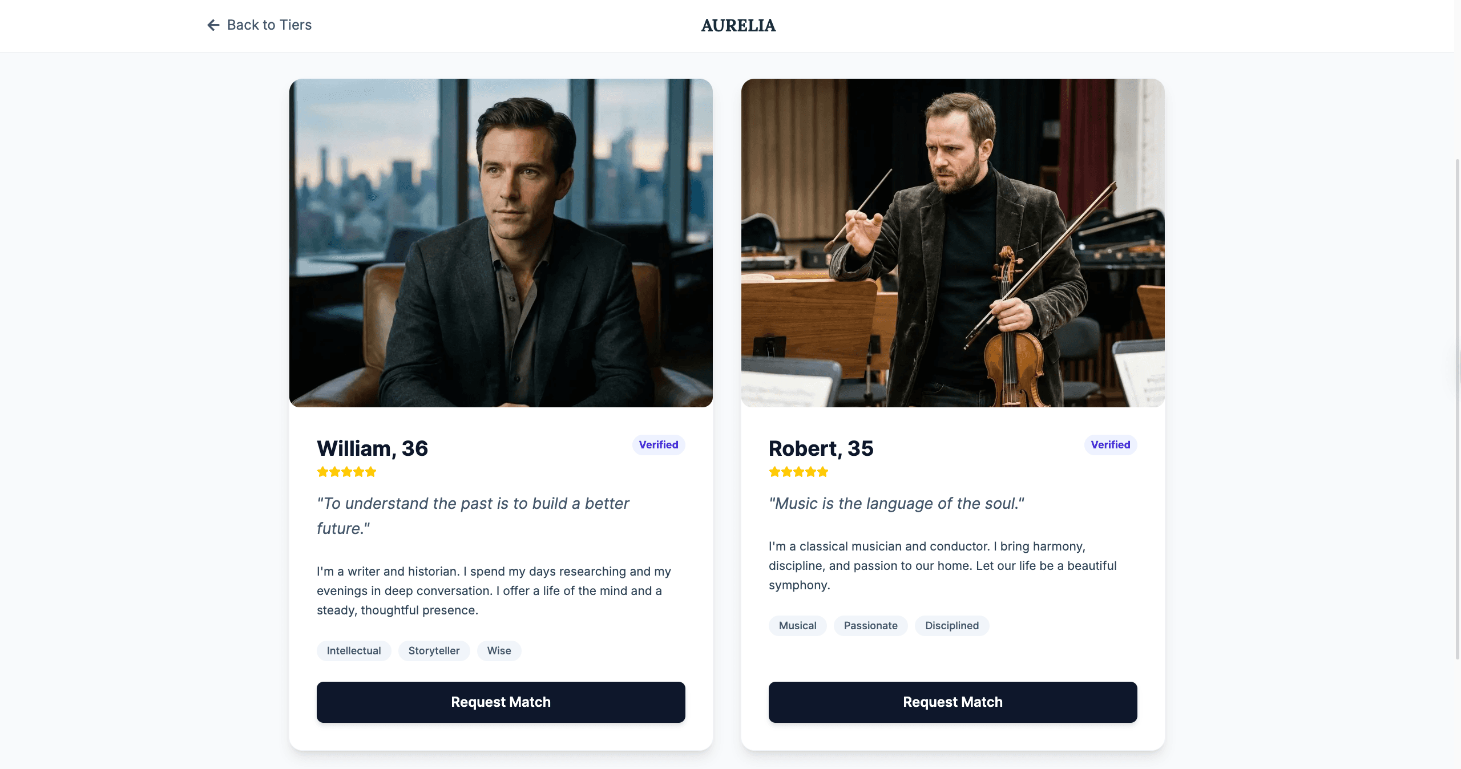The width and height of the screenshot is (1461, 769).
Task: Request a match with William
Action: [501, 702]
